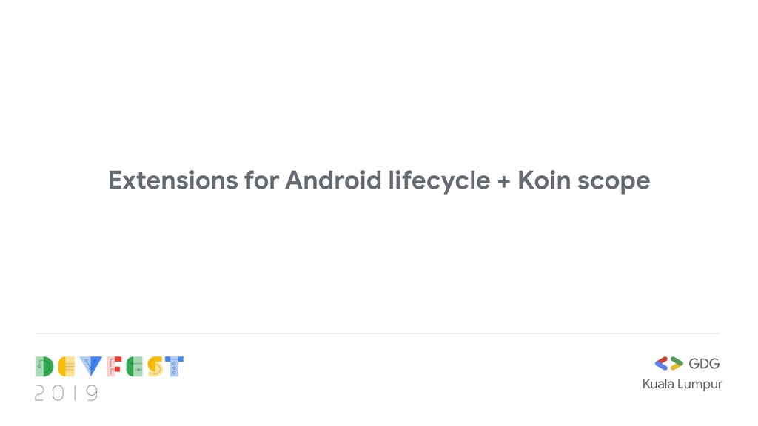Select the word Koin in the title

click(544, 180)
